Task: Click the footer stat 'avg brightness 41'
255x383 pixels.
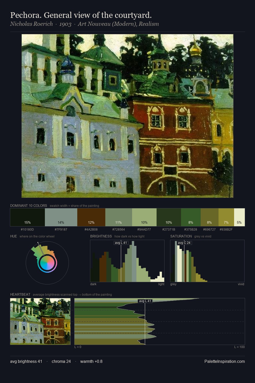Action: point(26,361)
